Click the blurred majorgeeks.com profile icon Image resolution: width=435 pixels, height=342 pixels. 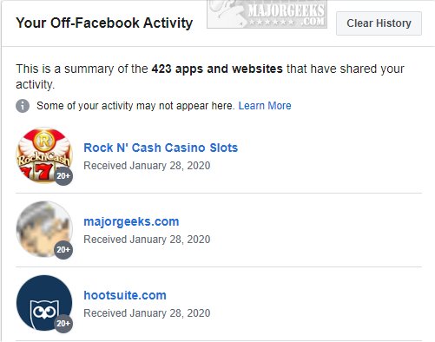(x=44, y=229)
